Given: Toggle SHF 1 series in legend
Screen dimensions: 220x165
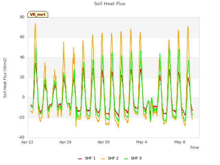Looking at the screenshot, I should pyautogui.click(x=87, y=158).
